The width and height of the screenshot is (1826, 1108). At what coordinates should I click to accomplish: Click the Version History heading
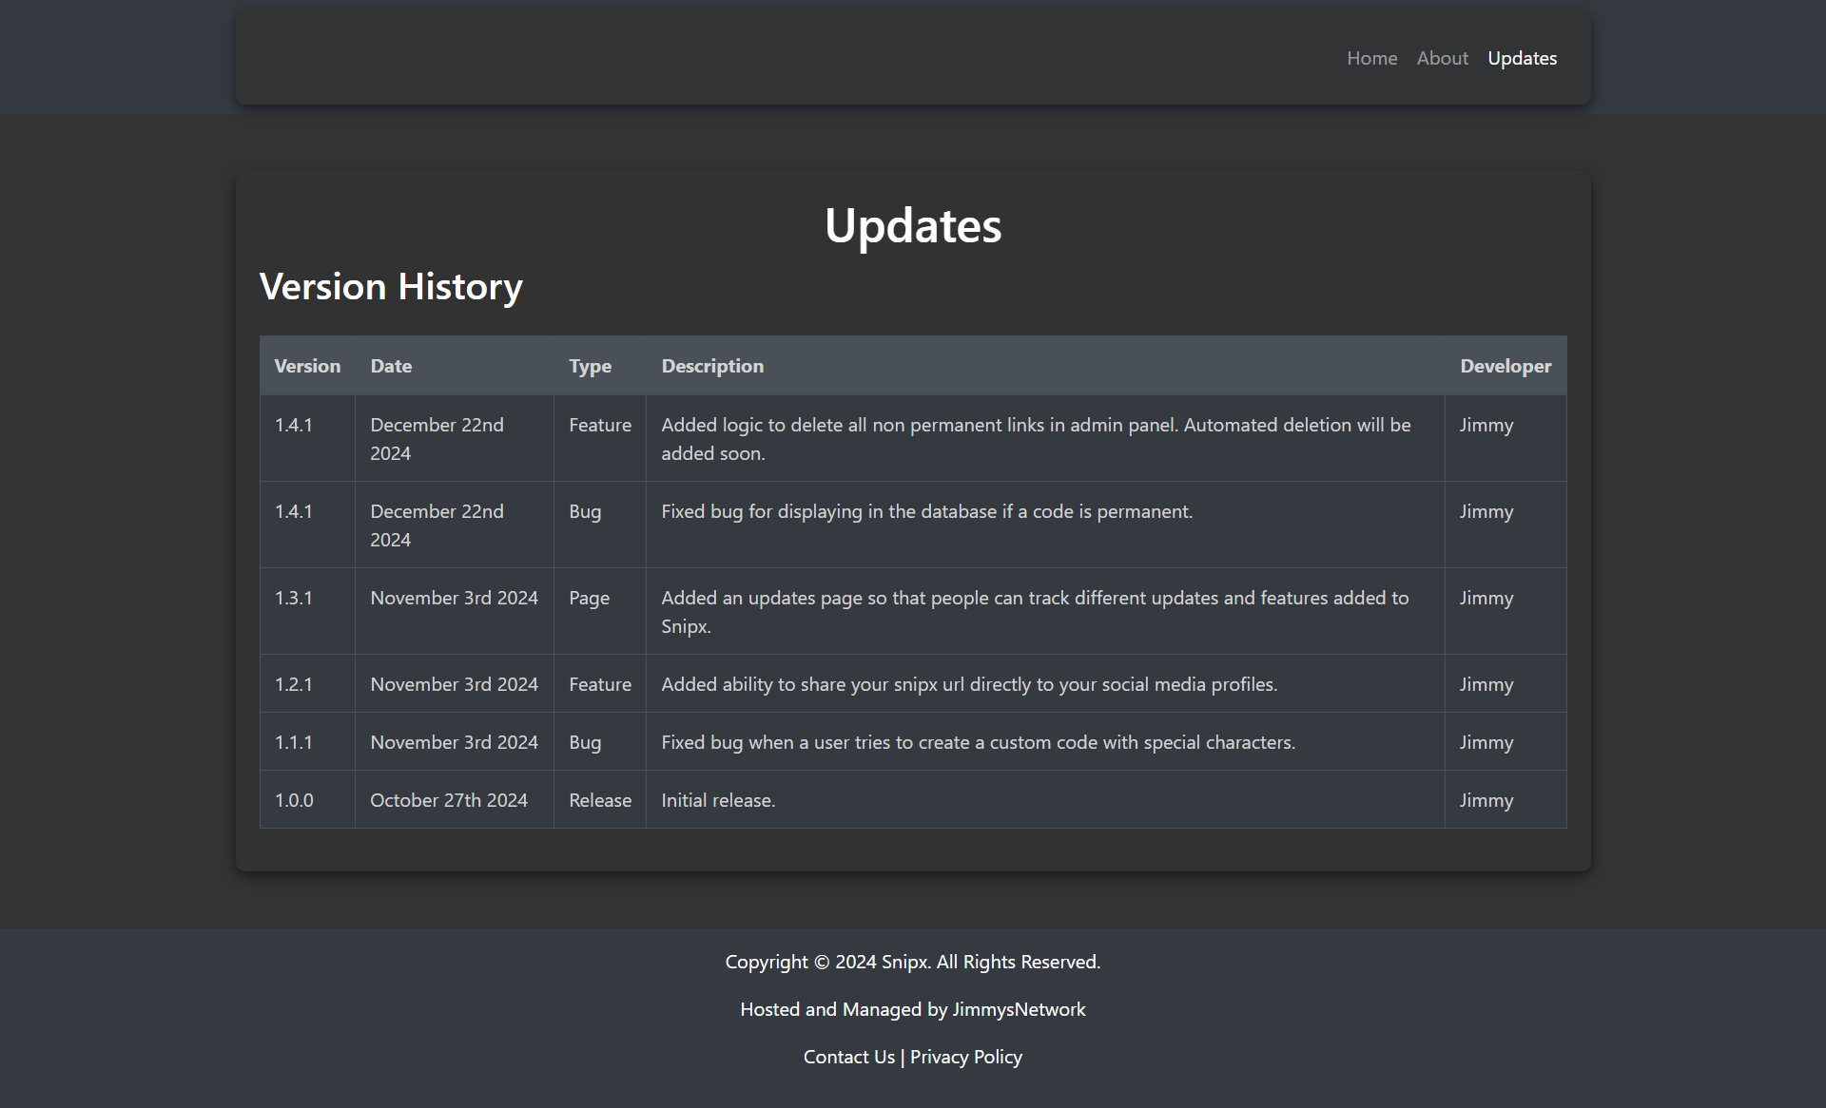pyautogui.click(x=391, y=286)
